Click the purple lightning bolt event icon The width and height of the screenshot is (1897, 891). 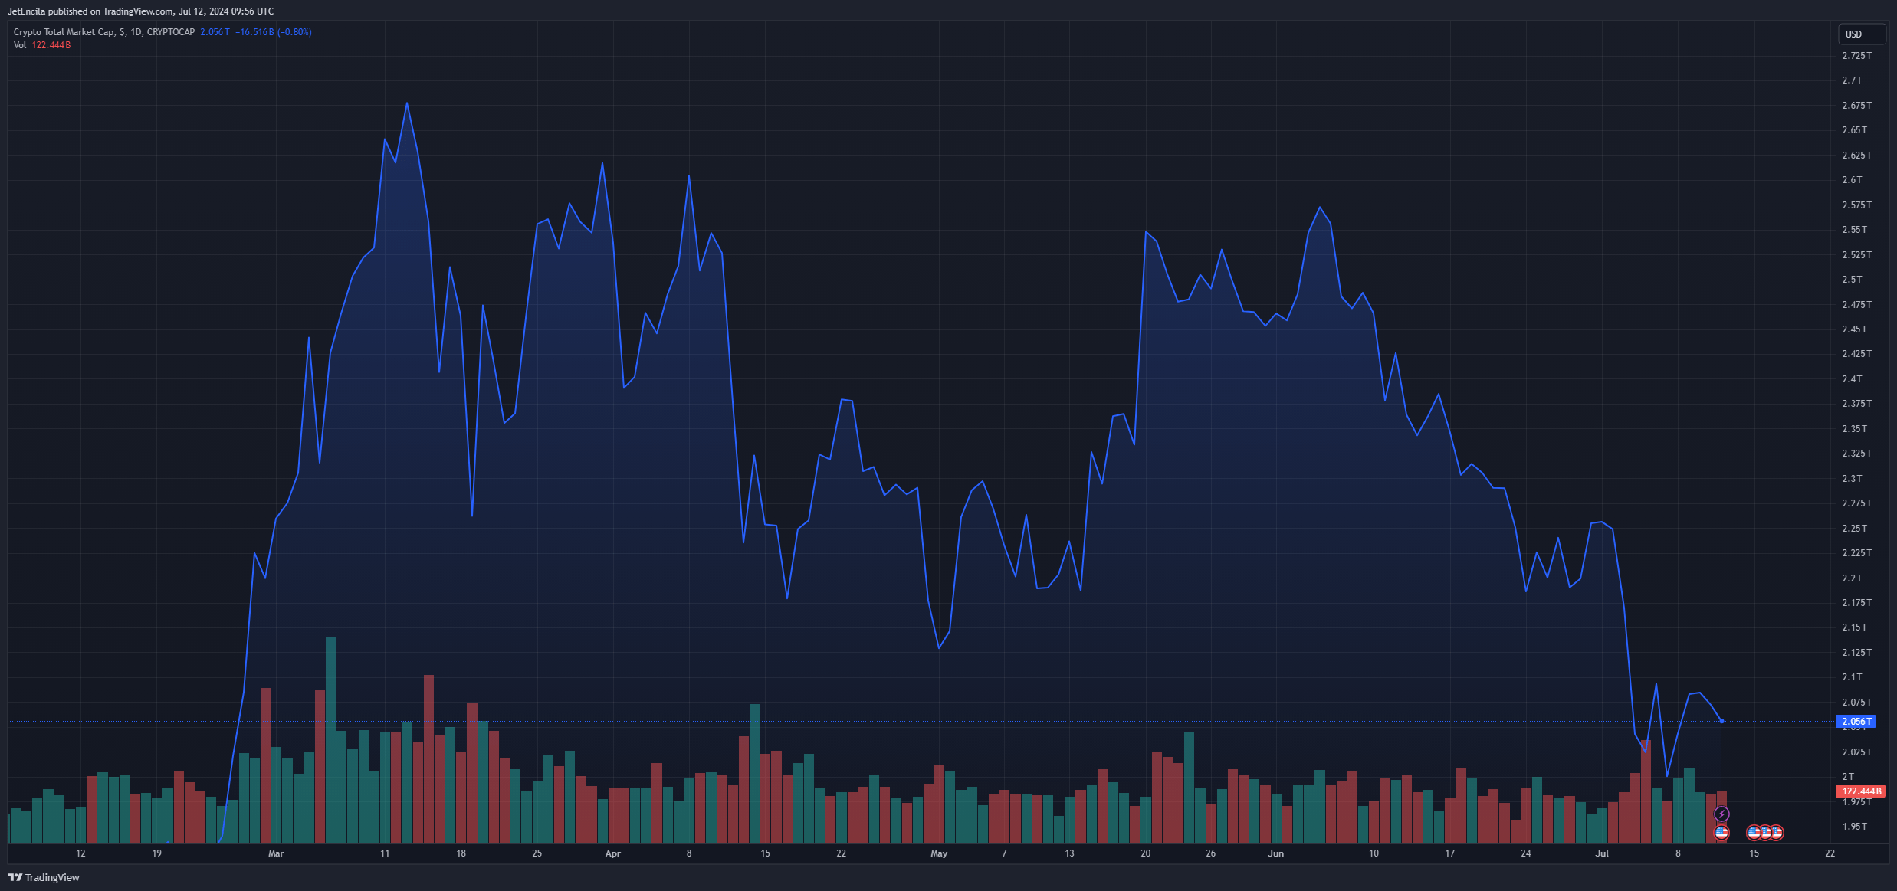point(1721,814)
